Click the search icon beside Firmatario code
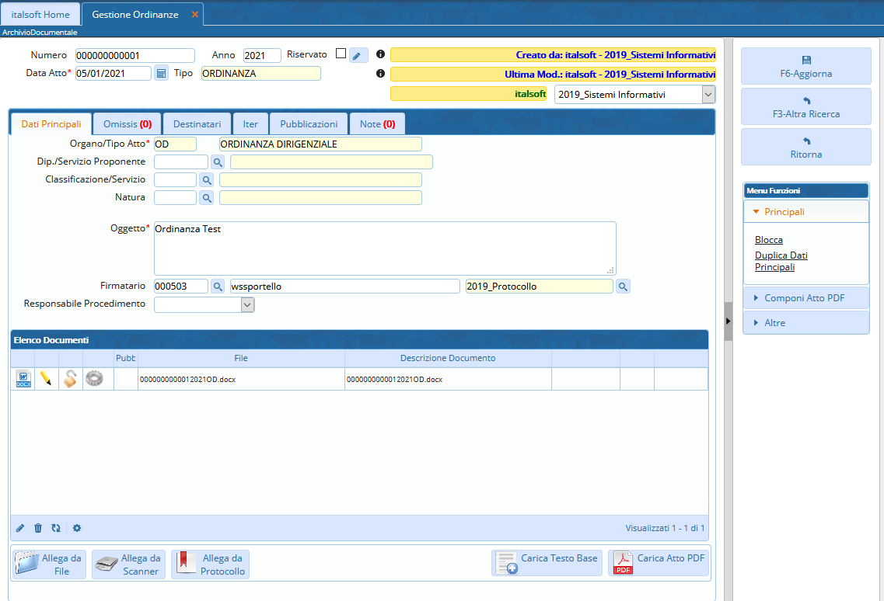 point(218,287)
